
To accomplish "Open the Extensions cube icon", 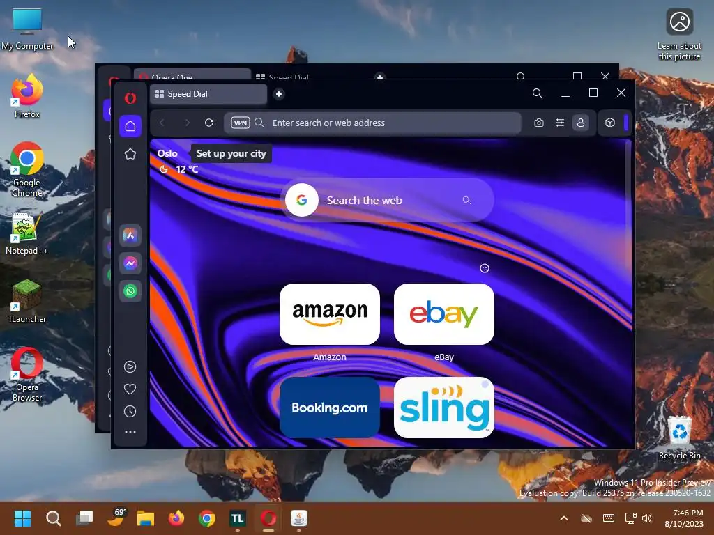I will (610, 123).
